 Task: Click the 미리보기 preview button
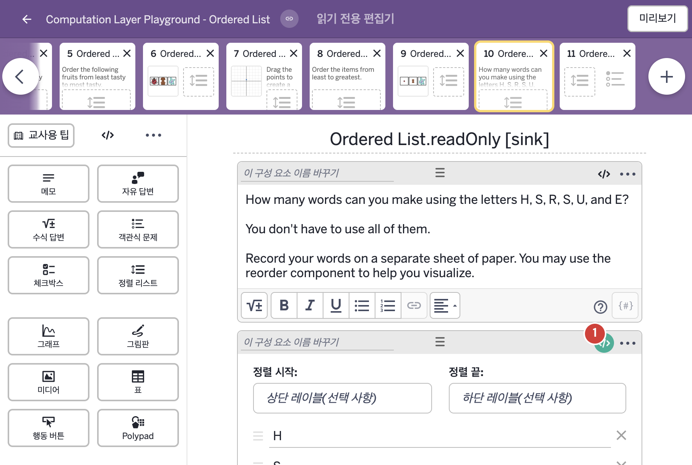click(x=658, y=18)
